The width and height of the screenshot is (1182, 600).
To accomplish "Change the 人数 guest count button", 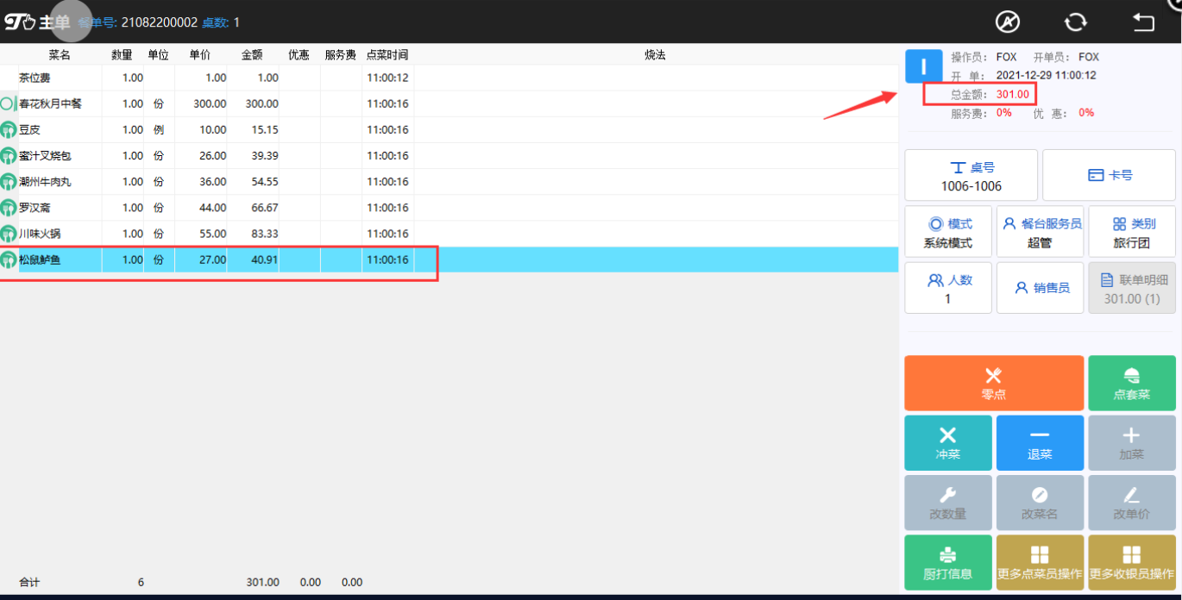I will (947, 288).
